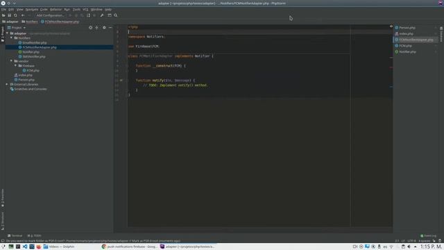Screen dimensions: 444x250
Task: Click the Back navigation arrow
Action: click(23, 15)
